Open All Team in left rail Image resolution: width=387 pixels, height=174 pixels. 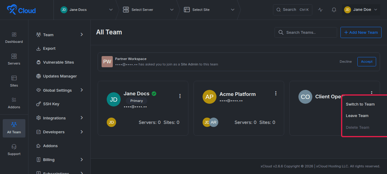[x=14, y=128]
